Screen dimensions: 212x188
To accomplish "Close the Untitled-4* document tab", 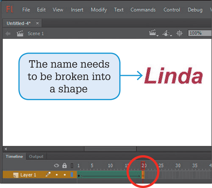I will pyautogui.click(x=37, y=23).
